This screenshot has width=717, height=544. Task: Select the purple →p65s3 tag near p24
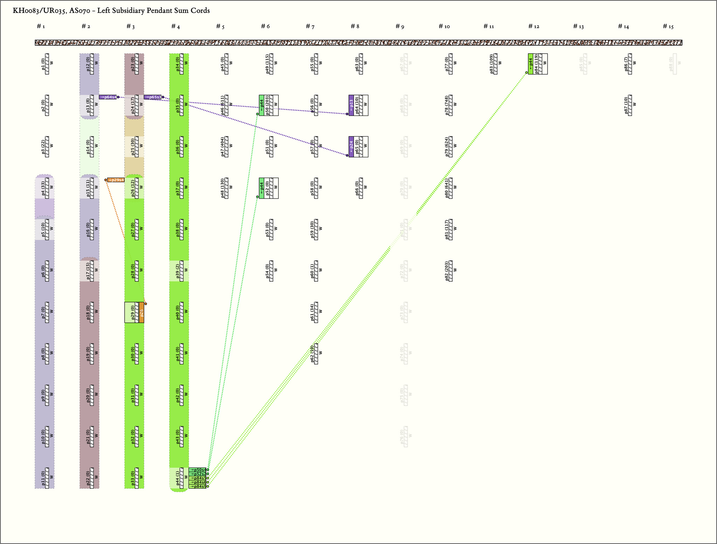click(153, 97)
